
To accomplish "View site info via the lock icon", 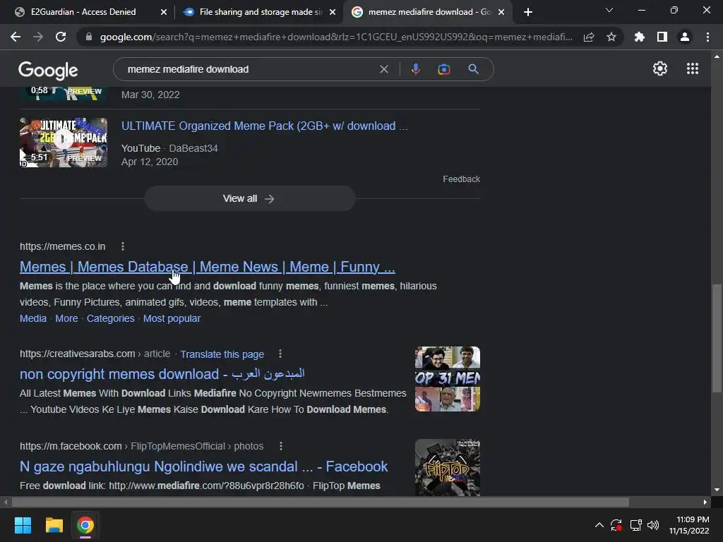I will [x=89, y=37].
